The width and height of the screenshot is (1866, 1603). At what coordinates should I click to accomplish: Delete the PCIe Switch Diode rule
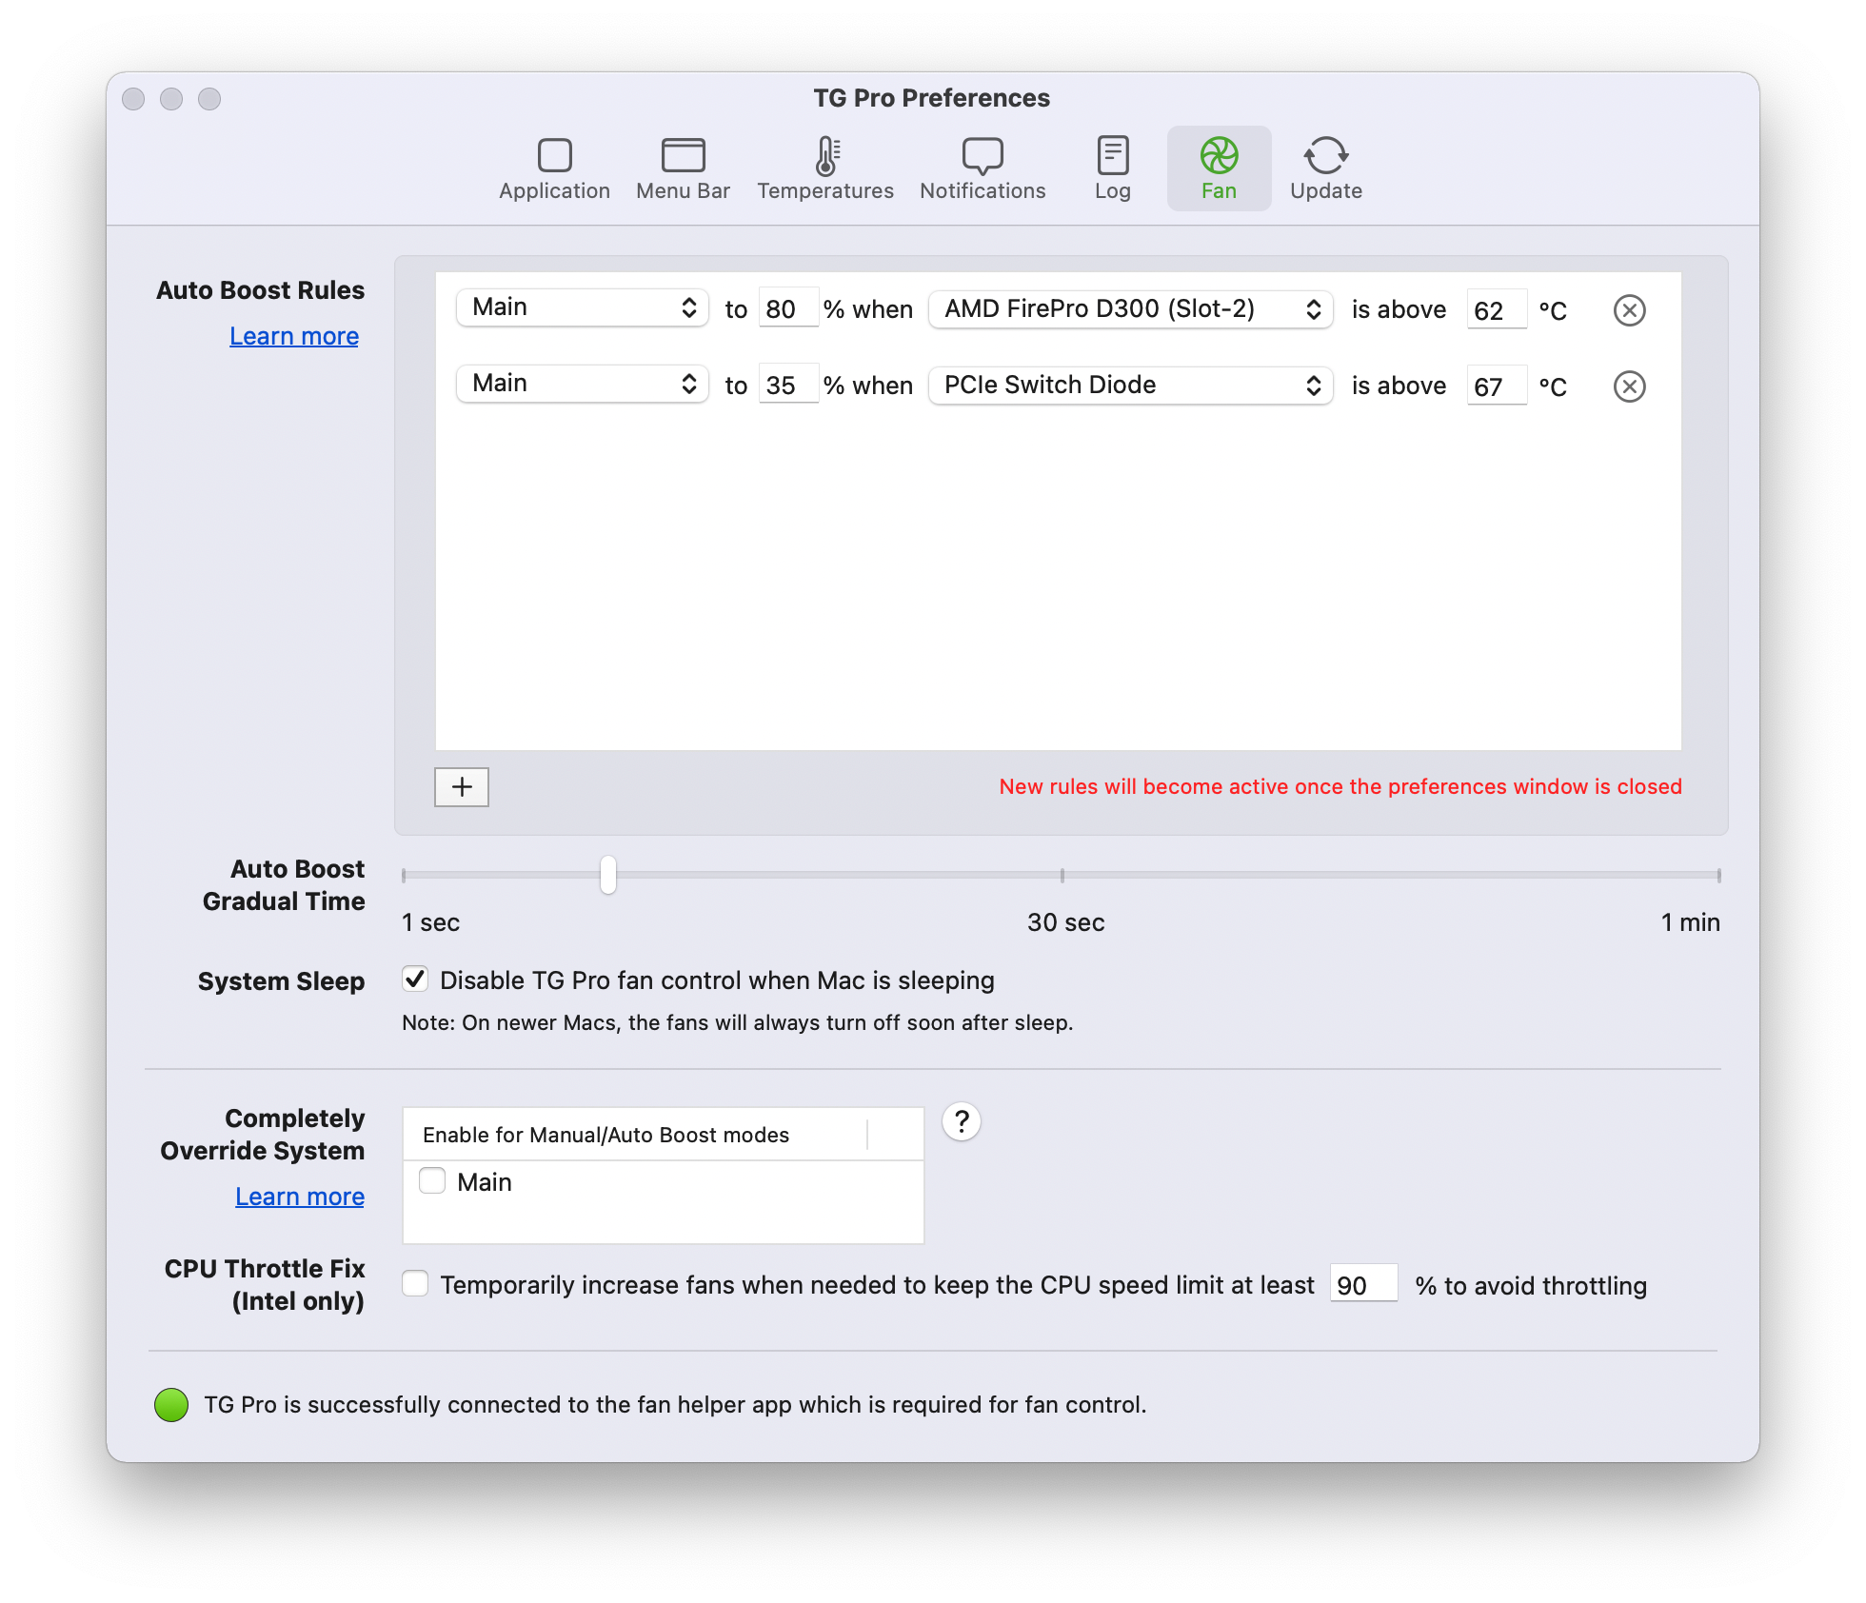click(x=1629, y=386)
